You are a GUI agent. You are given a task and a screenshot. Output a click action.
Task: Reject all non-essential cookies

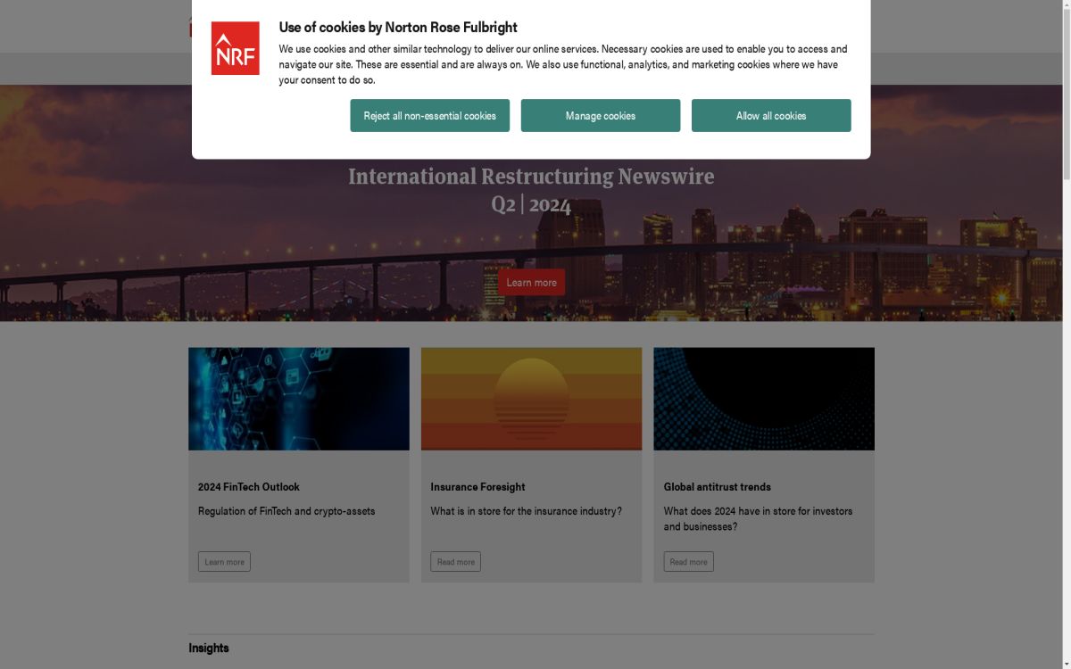point(429,115)
